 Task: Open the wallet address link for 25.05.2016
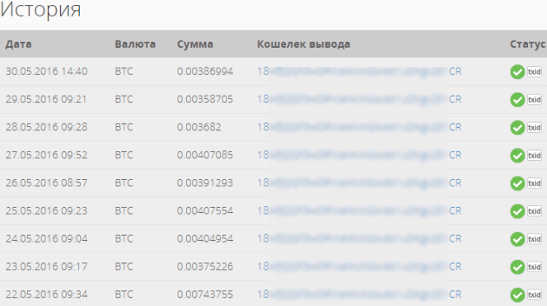coord(359,211)
